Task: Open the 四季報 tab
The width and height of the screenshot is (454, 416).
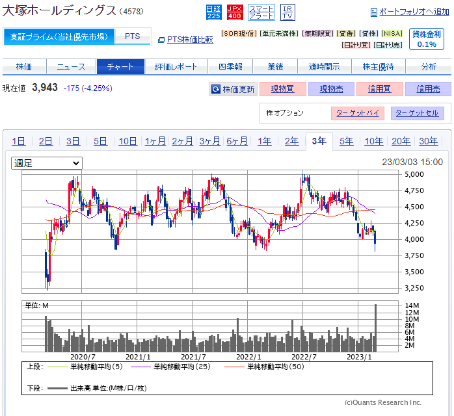Action: point(230,67)
